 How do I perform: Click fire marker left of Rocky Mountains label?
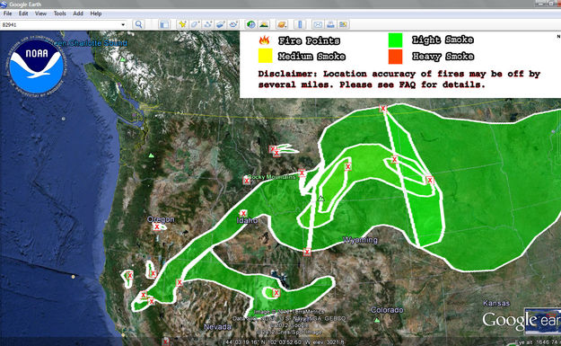point(247,181)
